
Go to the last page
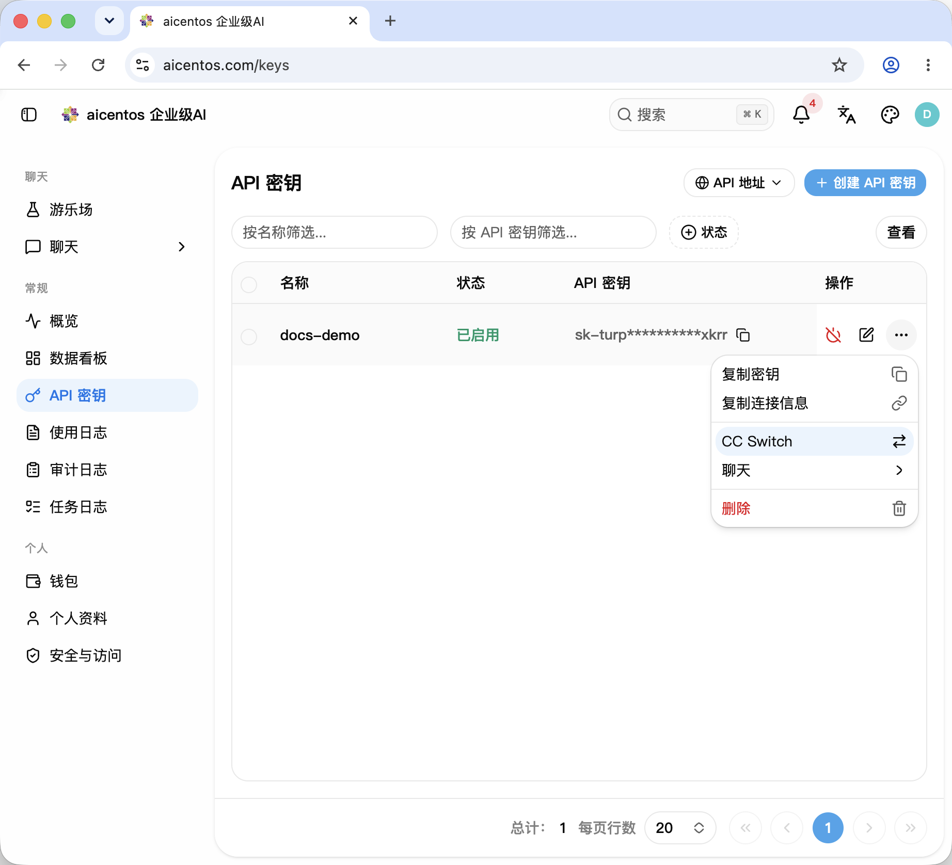[x=910, y=828]
